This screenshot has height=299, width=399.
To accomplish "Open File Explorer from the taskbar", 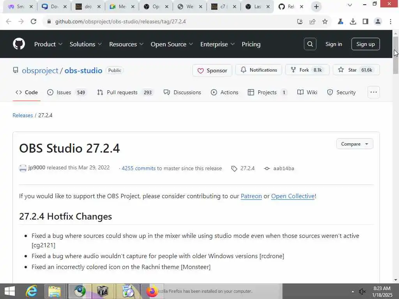I will (55, 291).
